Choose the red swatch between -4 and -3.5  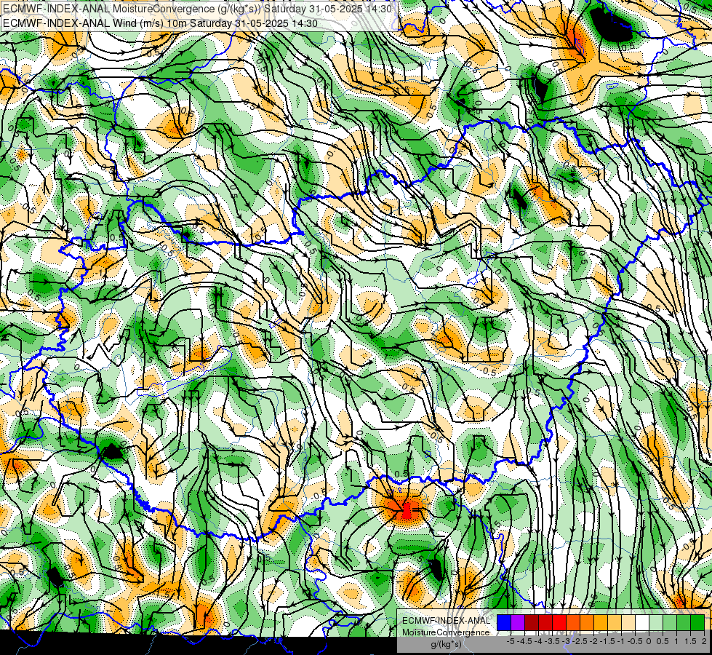click(x=545, y=622)
